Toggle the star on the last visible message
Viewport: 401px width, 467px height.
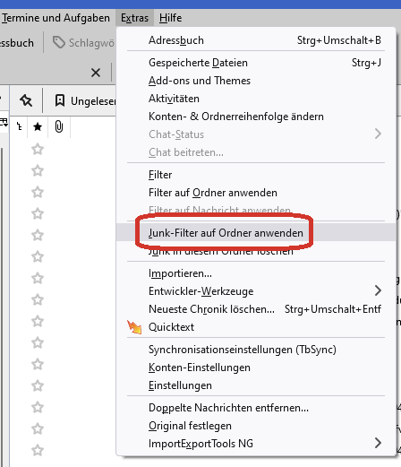point(38,450)
